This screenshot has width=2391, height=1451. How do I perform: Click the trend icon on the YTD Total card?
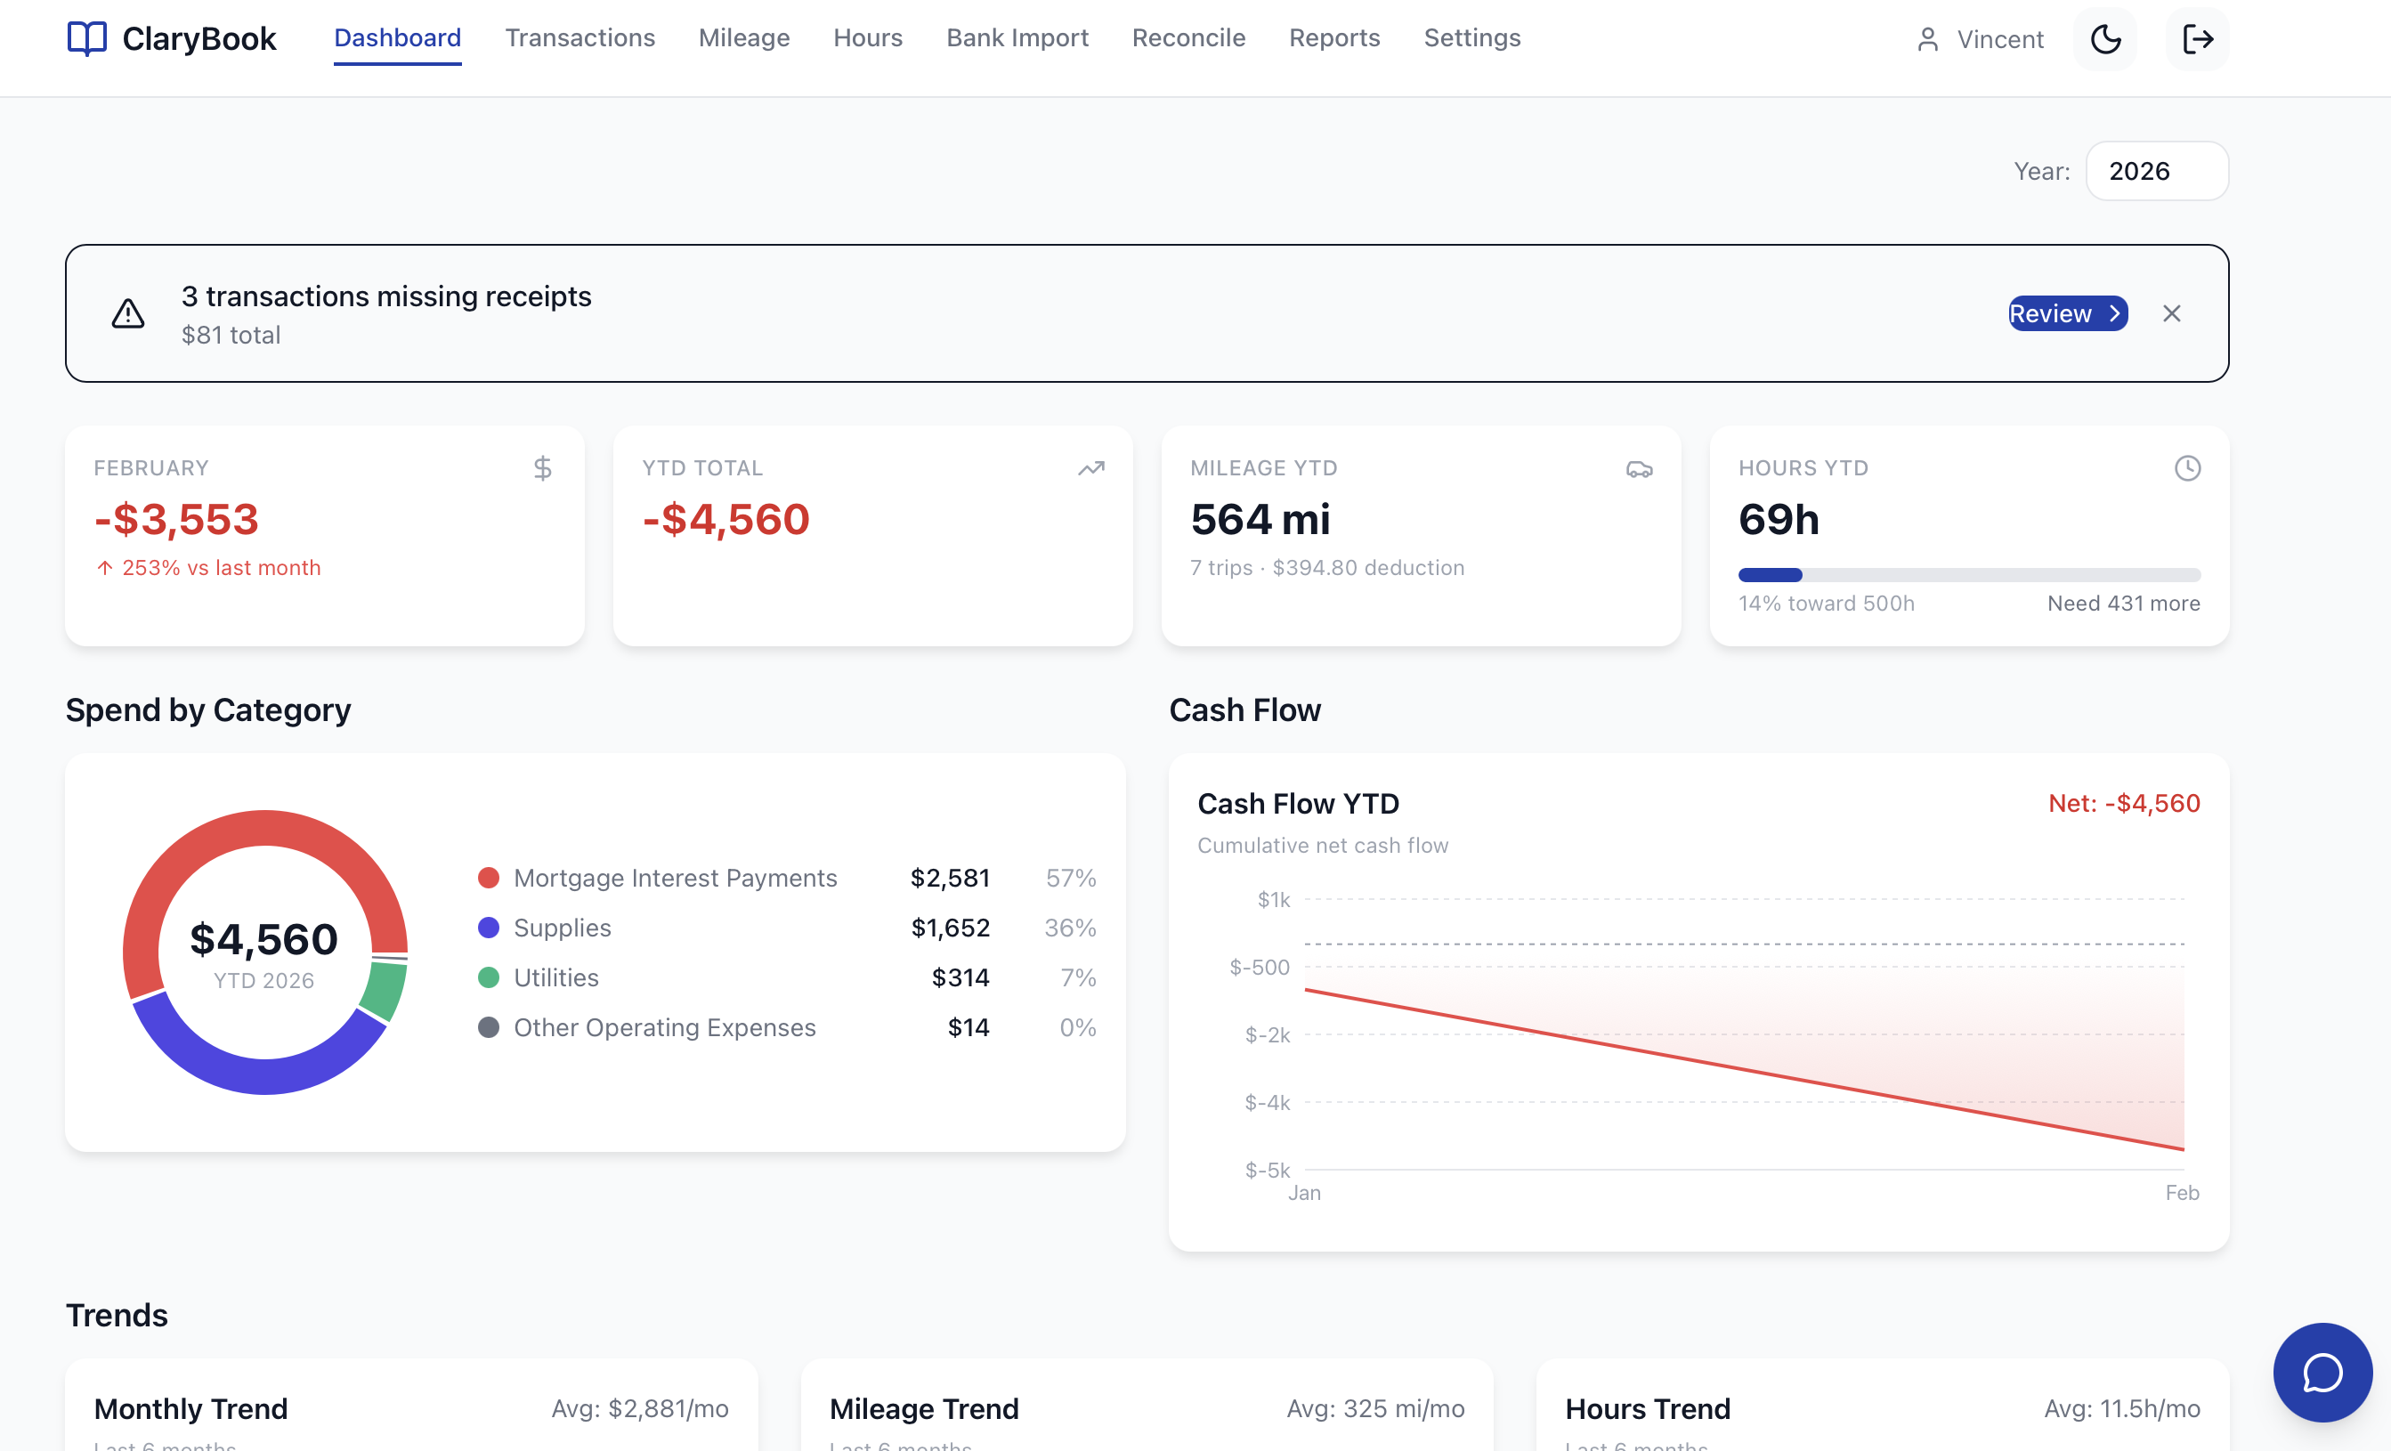pos(1090,468)
